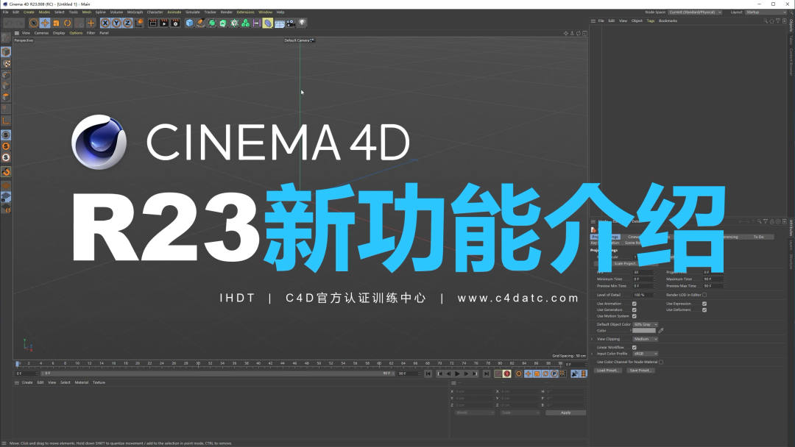Click the Play Forwards button
This screenshot has width=795, height=447.
457,373
